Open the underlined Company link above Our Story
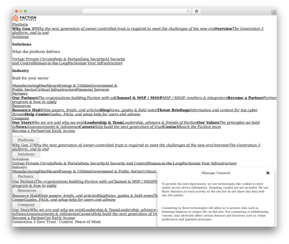Image resolution: width=289 pixels, height=244 pixels. click(21, 118)
